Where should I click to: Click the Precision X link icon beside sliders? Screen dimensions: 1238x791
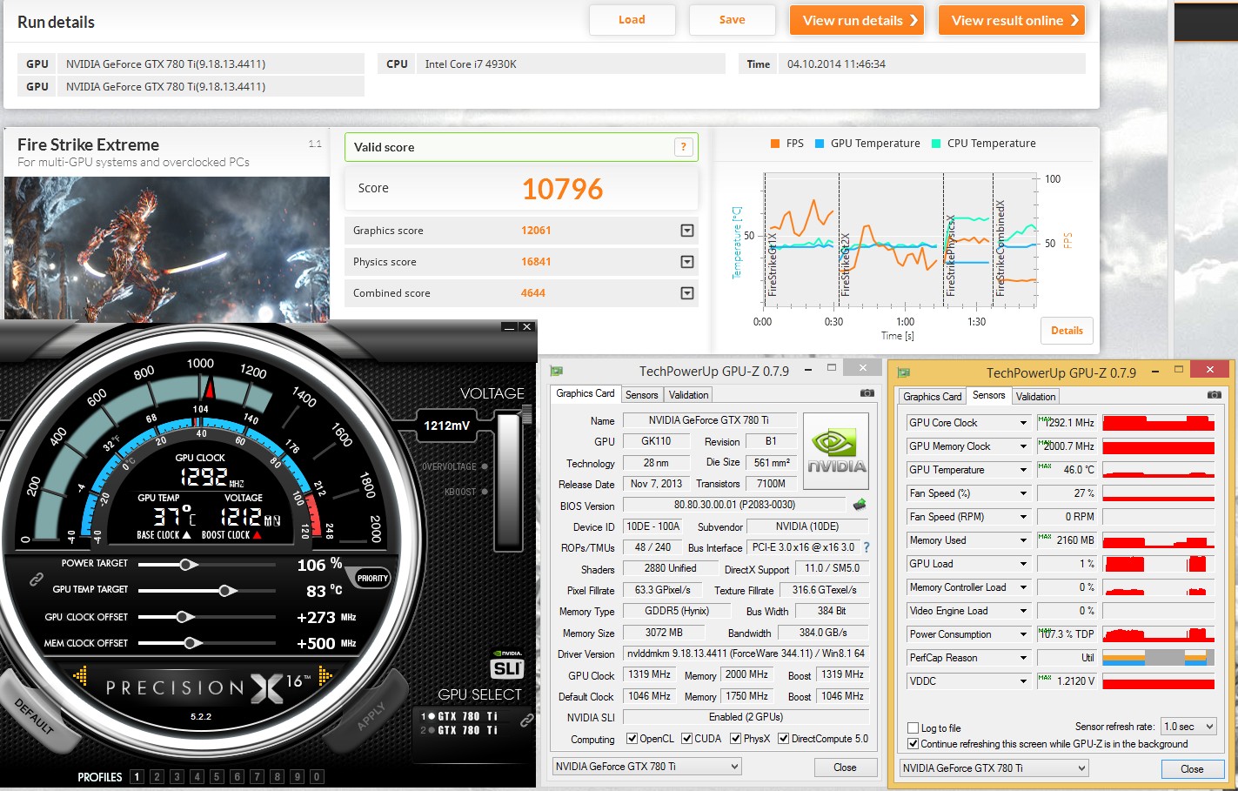point(37,578)
